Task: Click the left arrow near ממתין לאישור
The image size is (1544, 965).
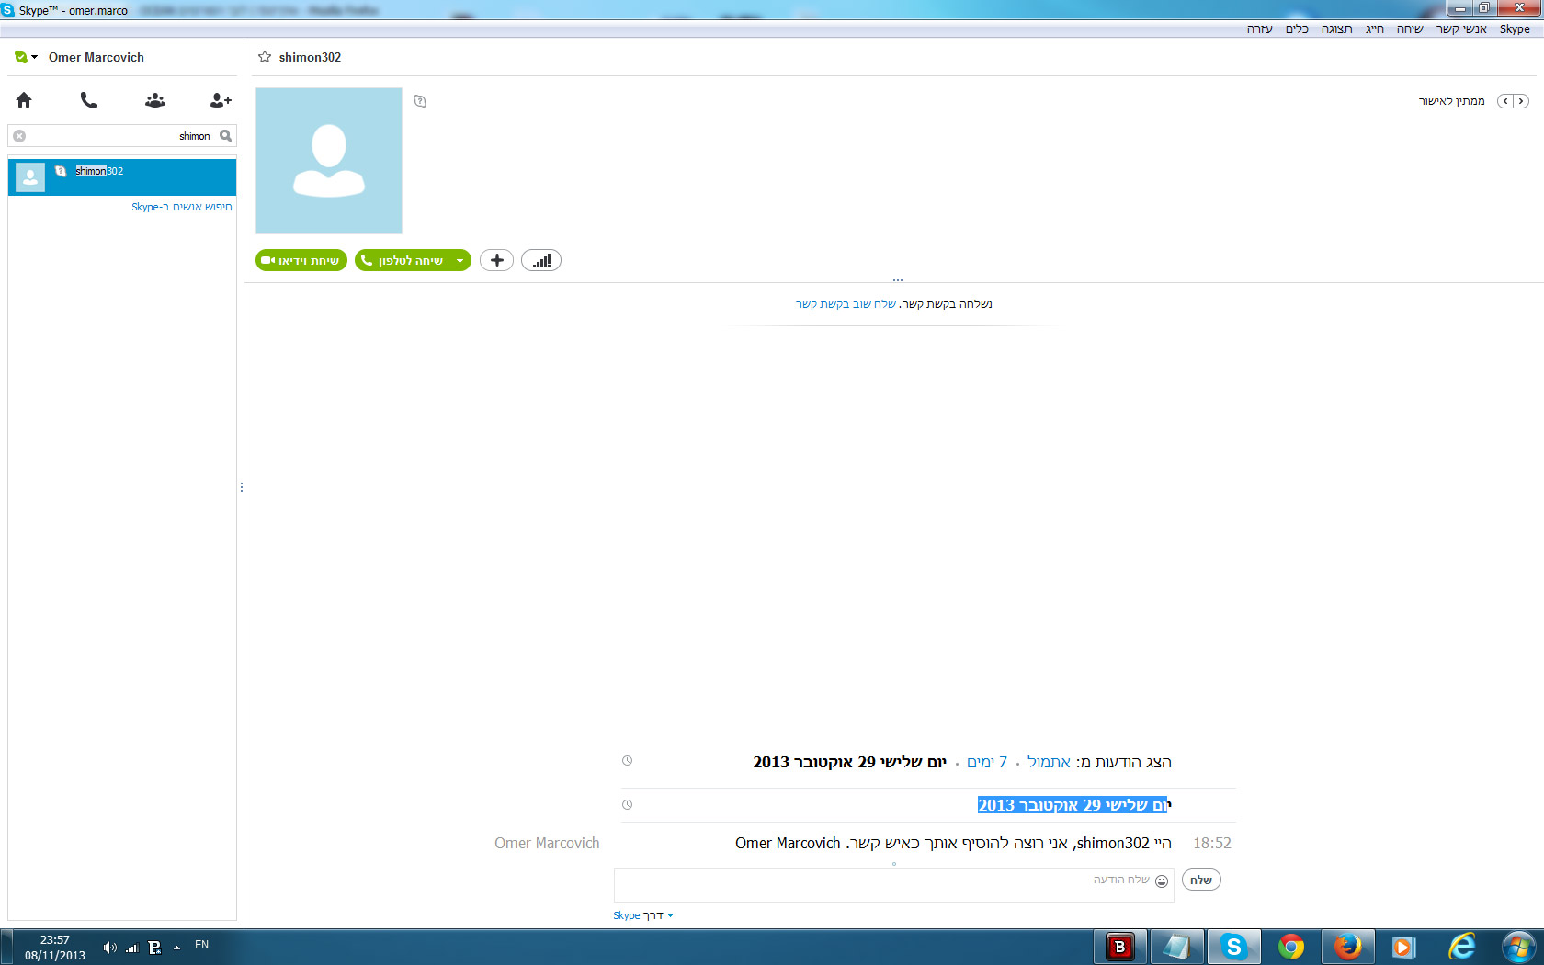Action: click(x=1505, y=101)
